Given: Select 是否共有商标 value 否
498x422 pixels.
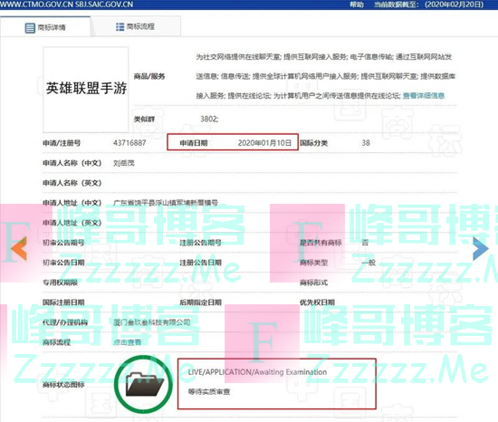Looking at the screenshot, I should (365, 243).
